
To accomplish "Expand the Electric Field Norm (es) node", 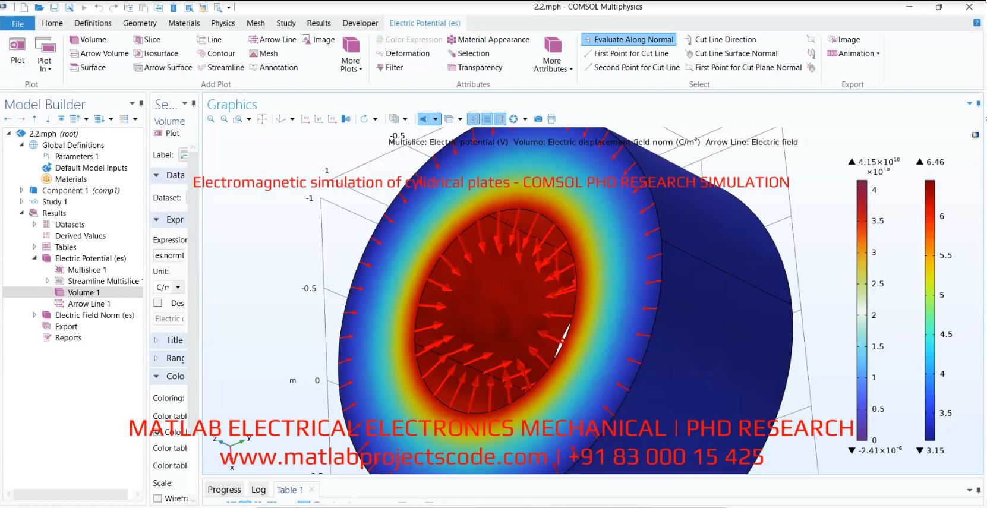I will [x=34, y=315].
